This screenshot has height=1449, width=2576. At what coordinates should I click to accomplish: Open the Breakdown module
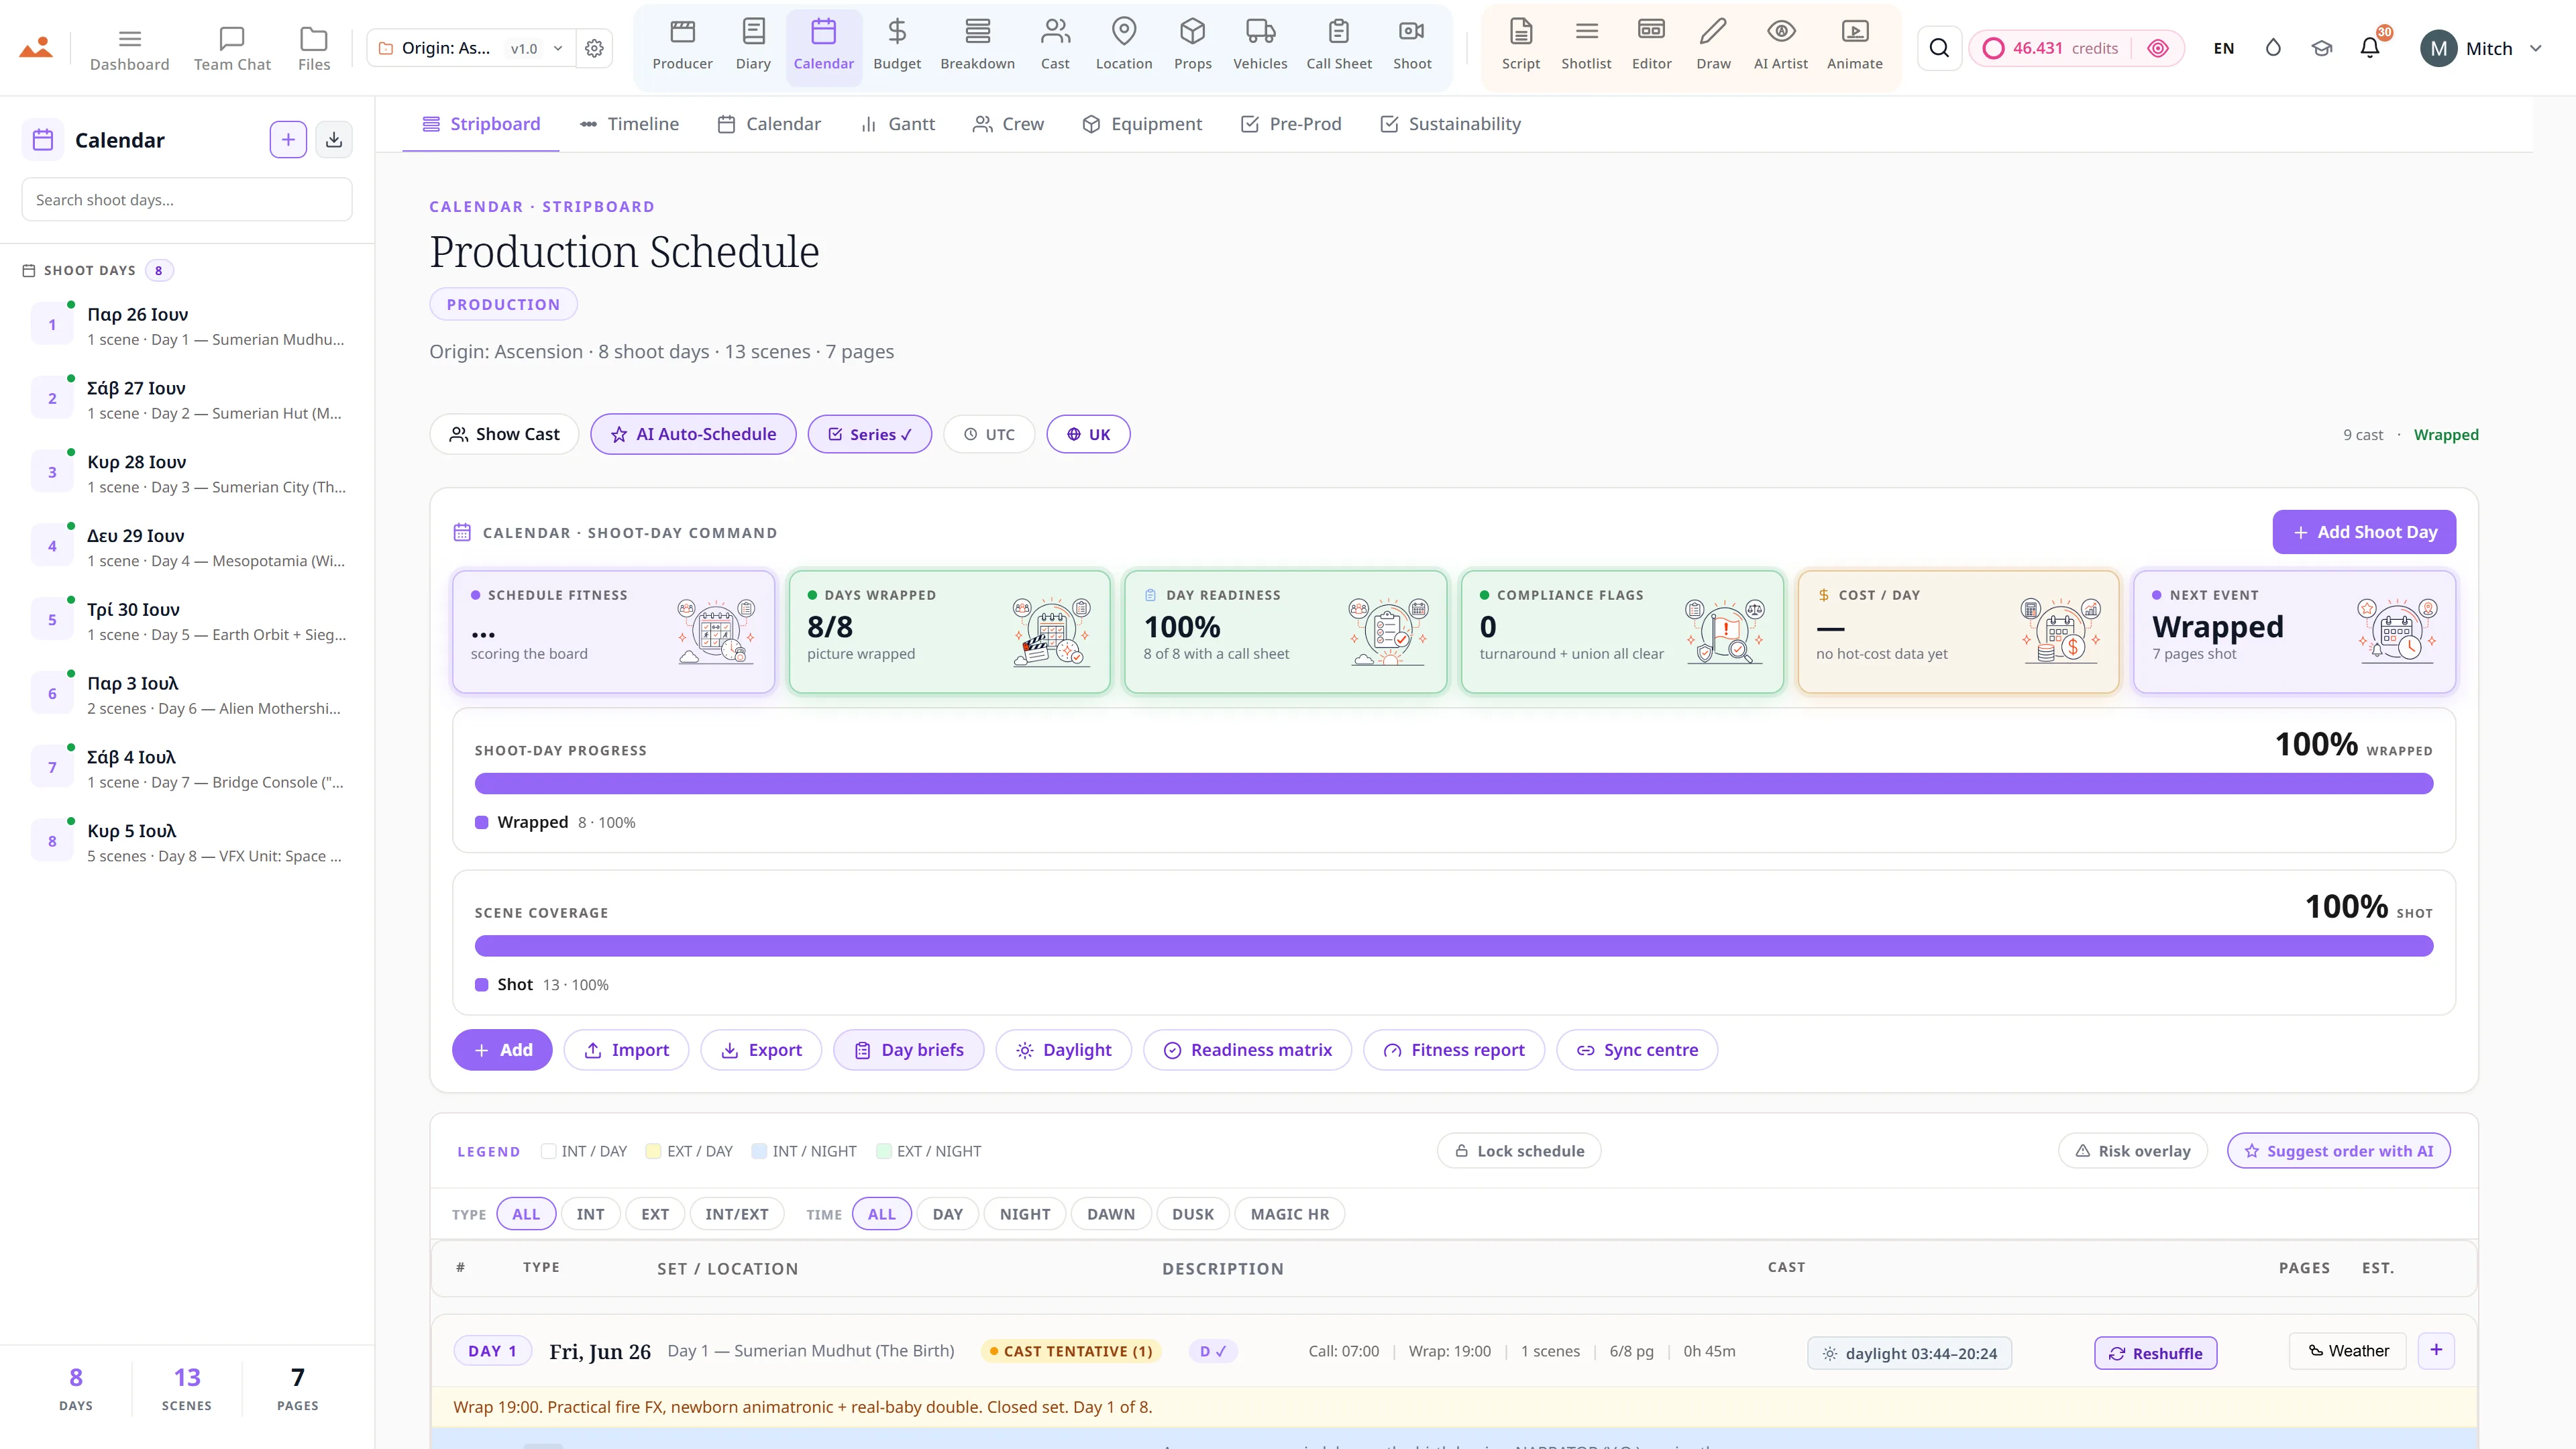click(x=977, y=46)
